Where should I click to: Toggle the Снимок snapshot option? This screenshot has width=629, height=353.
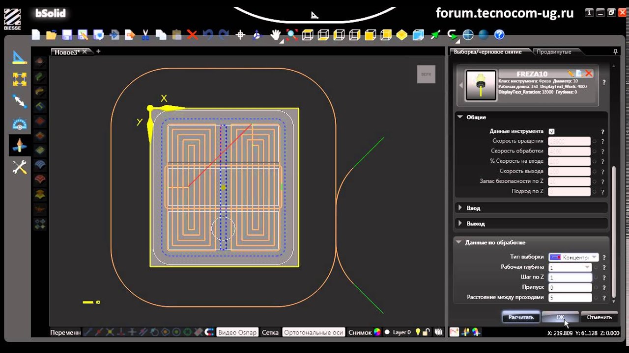click(360, 332)
